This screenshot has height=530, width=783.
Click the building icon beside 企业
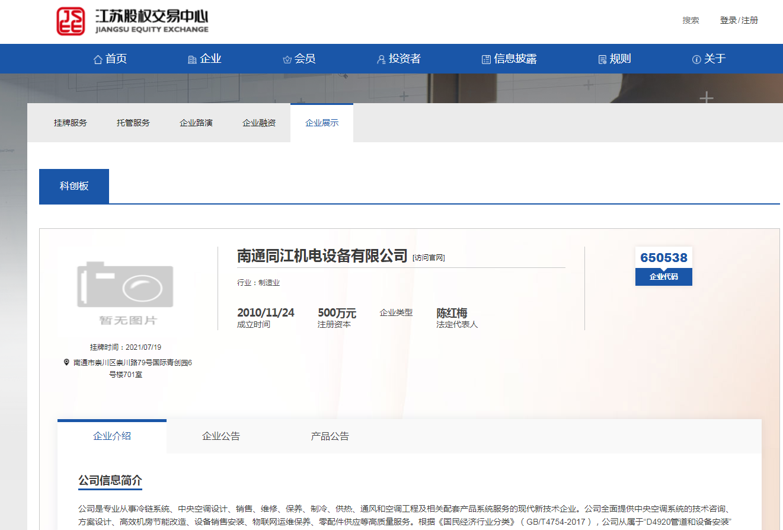point(192,59)
